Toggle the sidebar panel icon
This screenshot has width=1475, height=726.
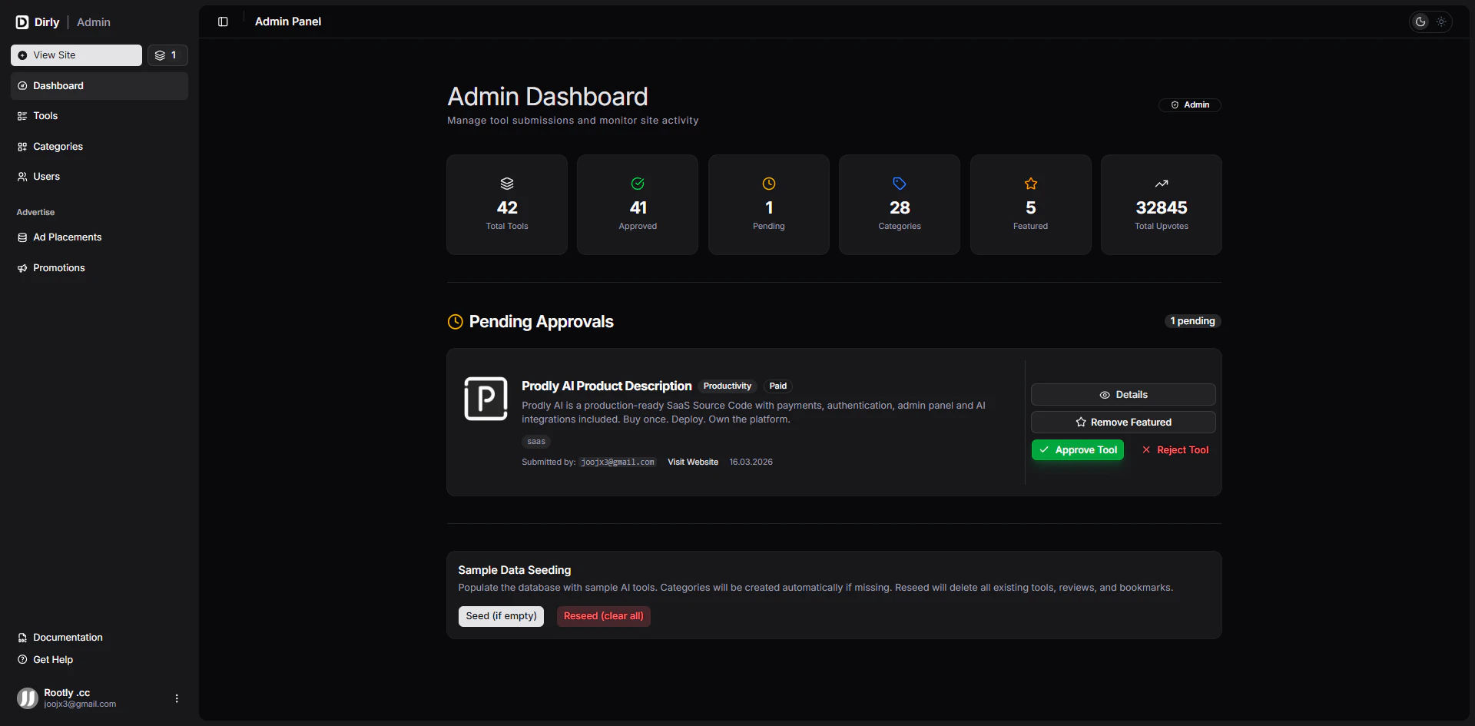coord(223,22)
